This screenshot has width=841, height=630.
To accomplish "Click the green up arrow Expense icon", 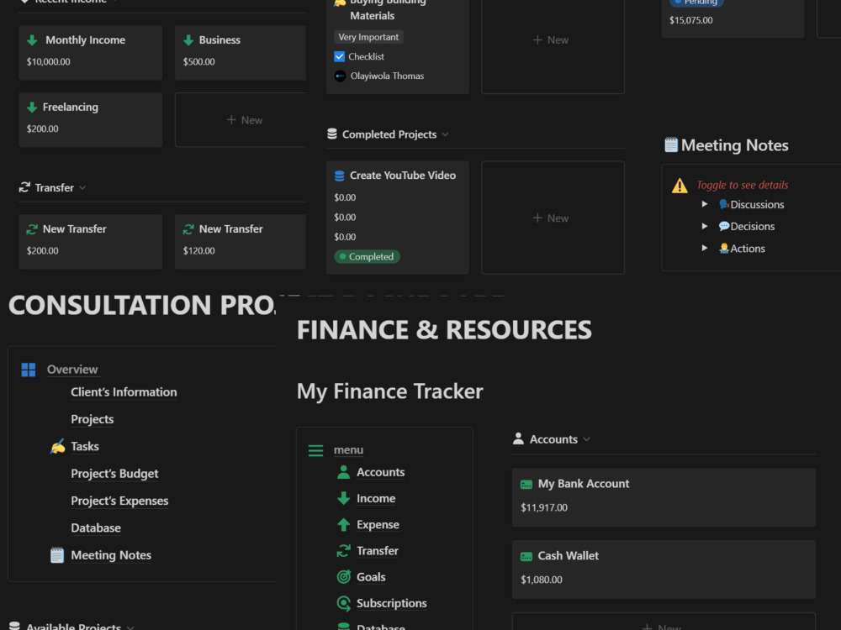I will click(x=344, y=524).
